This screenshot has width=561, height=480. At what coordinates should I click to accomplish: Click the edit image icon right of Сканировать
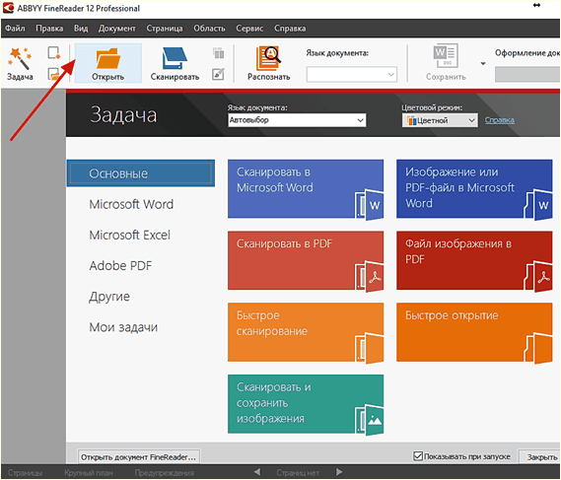click(218, 74)
